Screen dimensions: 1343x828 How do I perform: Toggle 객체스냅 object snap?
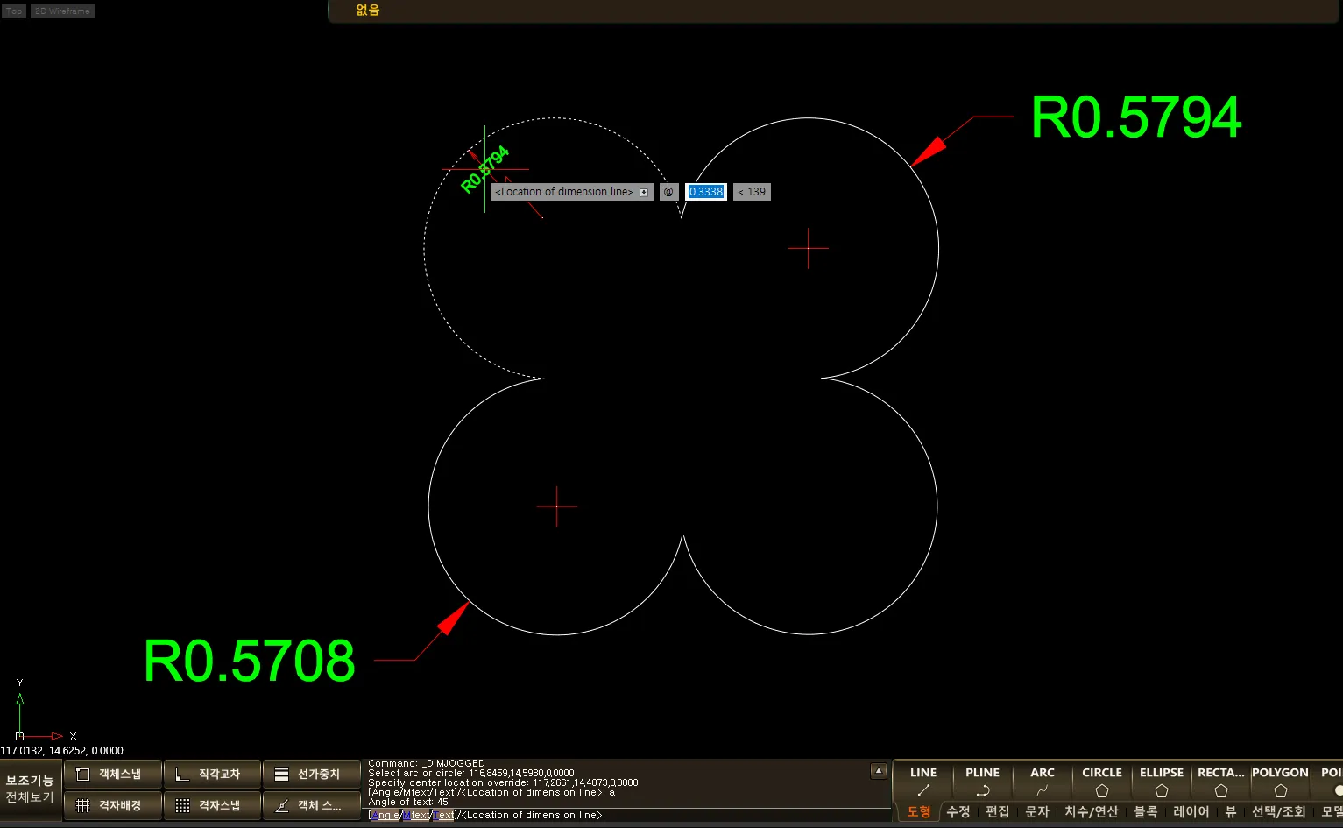tap(113, 775)
